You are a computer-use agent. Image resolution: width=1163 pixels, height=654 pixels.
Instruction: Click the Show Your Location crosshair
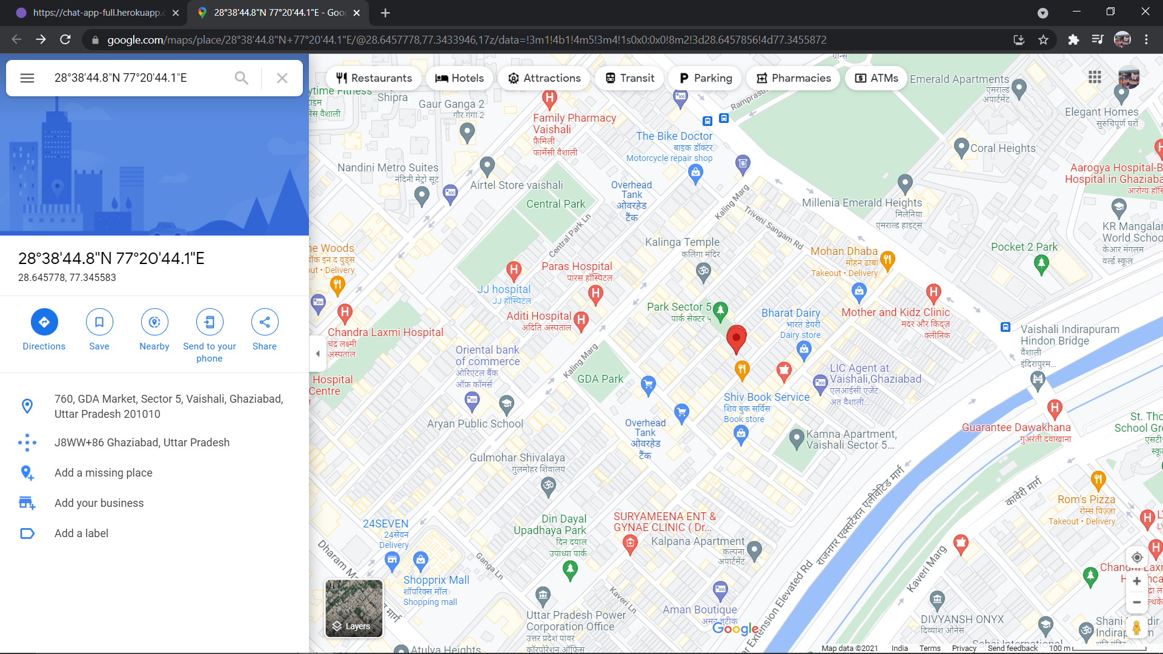[x=1137, y=557]
